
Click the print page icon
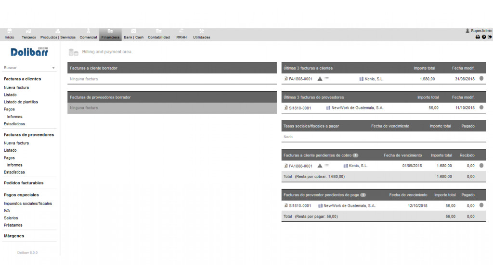click(478, 37)
